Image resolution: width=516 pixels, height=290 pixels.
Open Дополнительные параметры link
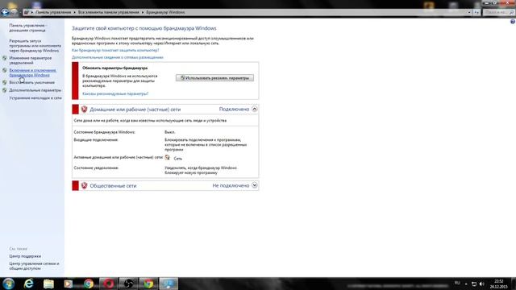(35, 90)
